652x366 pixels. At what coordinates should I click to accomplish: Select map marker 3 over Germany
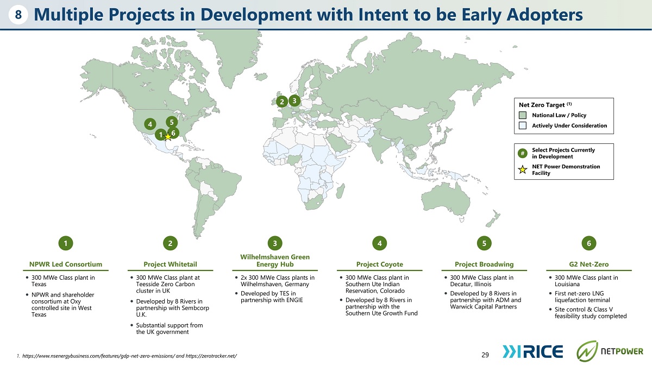pyautogui.click(x=294, y=100)
